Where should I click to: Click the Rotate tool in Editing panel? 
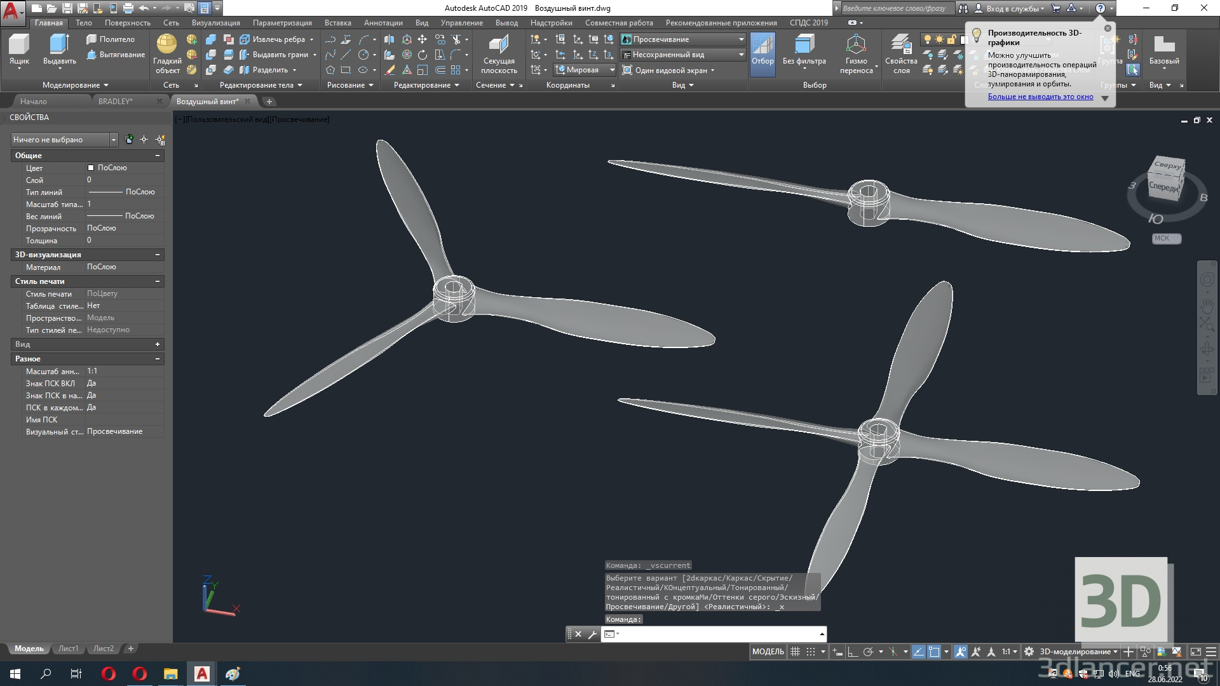(x=422, y=55)
